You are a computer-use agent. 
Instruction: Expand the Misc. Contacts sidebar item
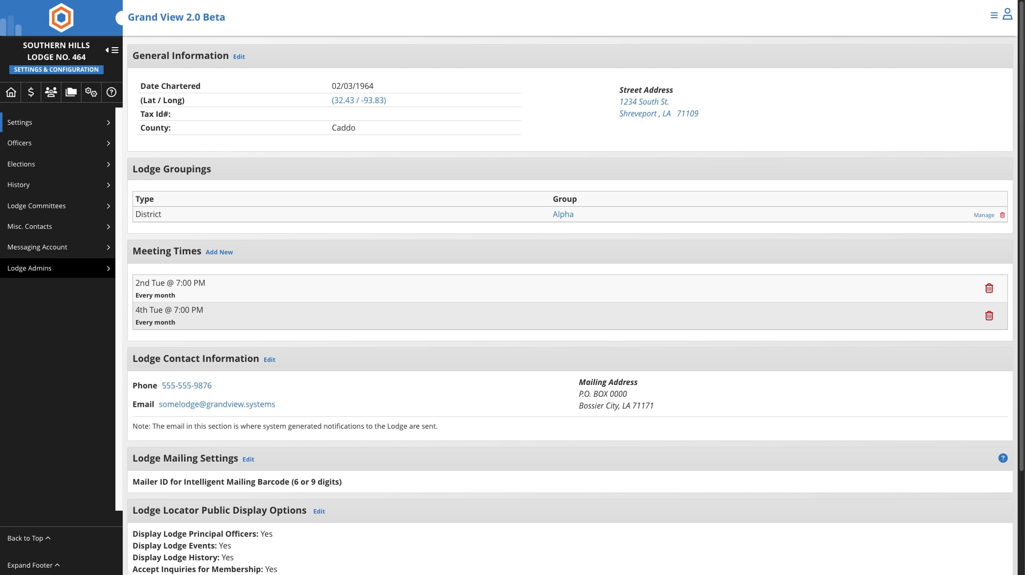tap(57, 226)
